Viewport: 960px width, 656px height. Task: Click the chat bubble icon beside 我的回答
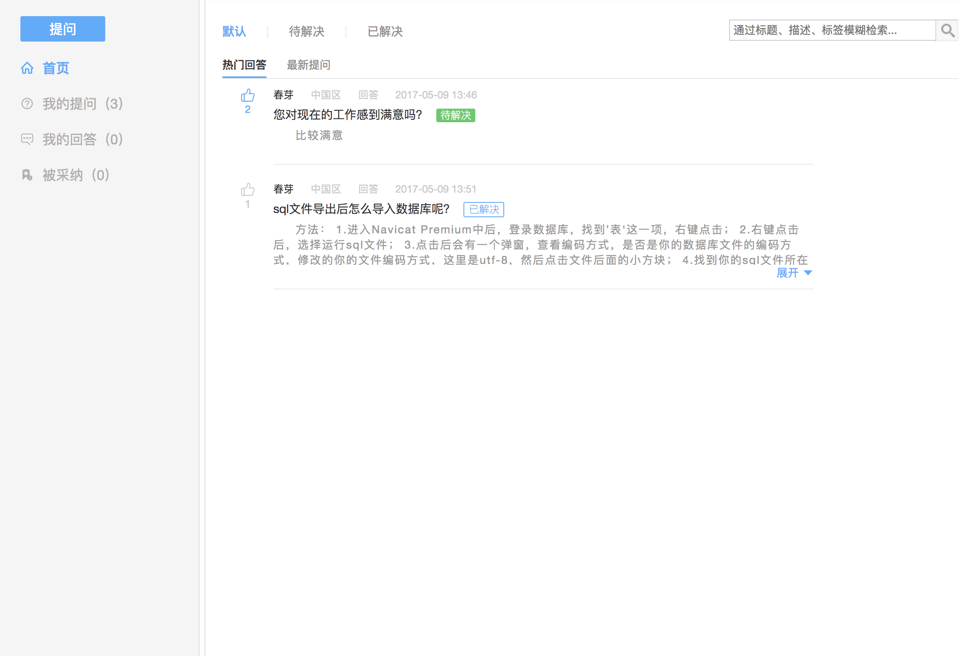[27, 139]
